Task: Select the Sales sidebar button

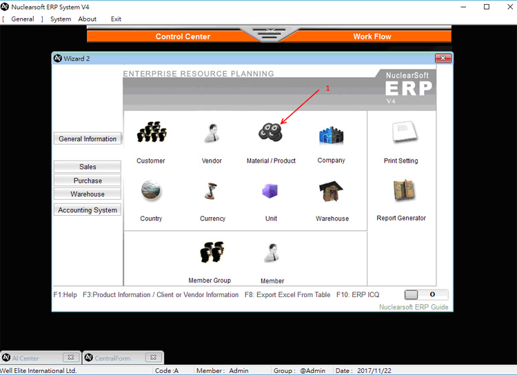Action: point(88,167)
